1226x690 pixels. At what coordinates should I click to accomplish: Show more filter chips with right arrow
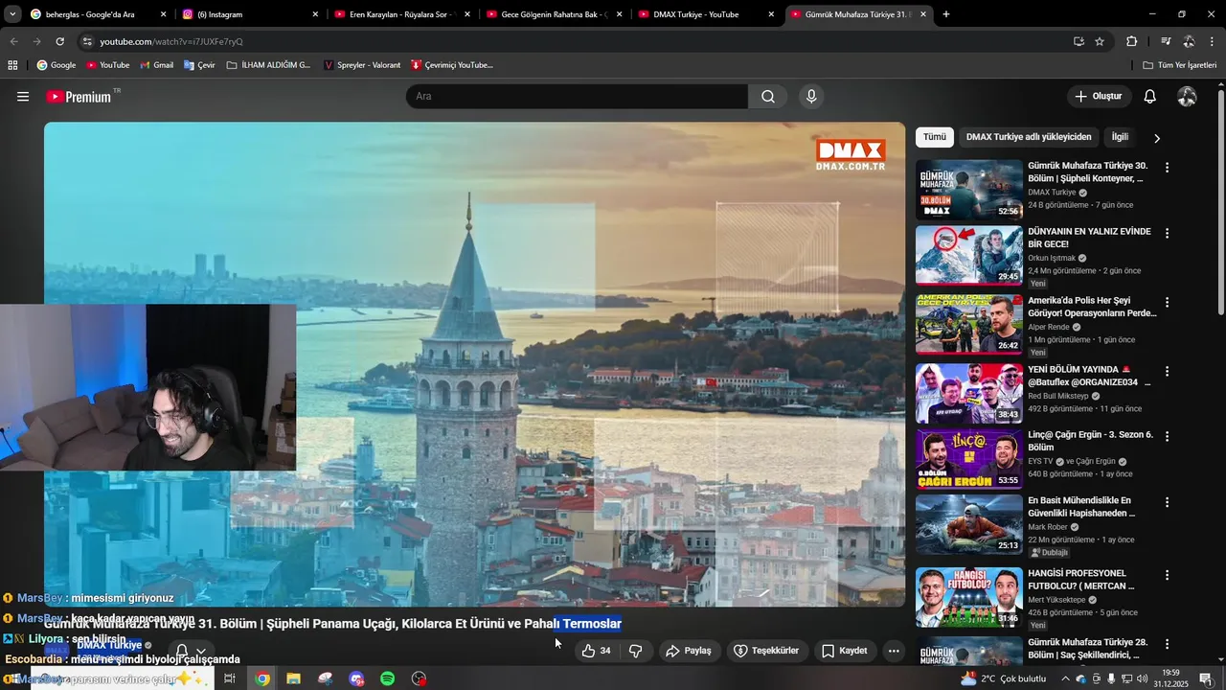point(1157,138)
